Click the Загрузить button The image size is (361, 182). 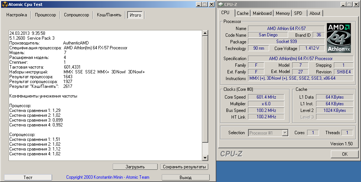[135, 167]
